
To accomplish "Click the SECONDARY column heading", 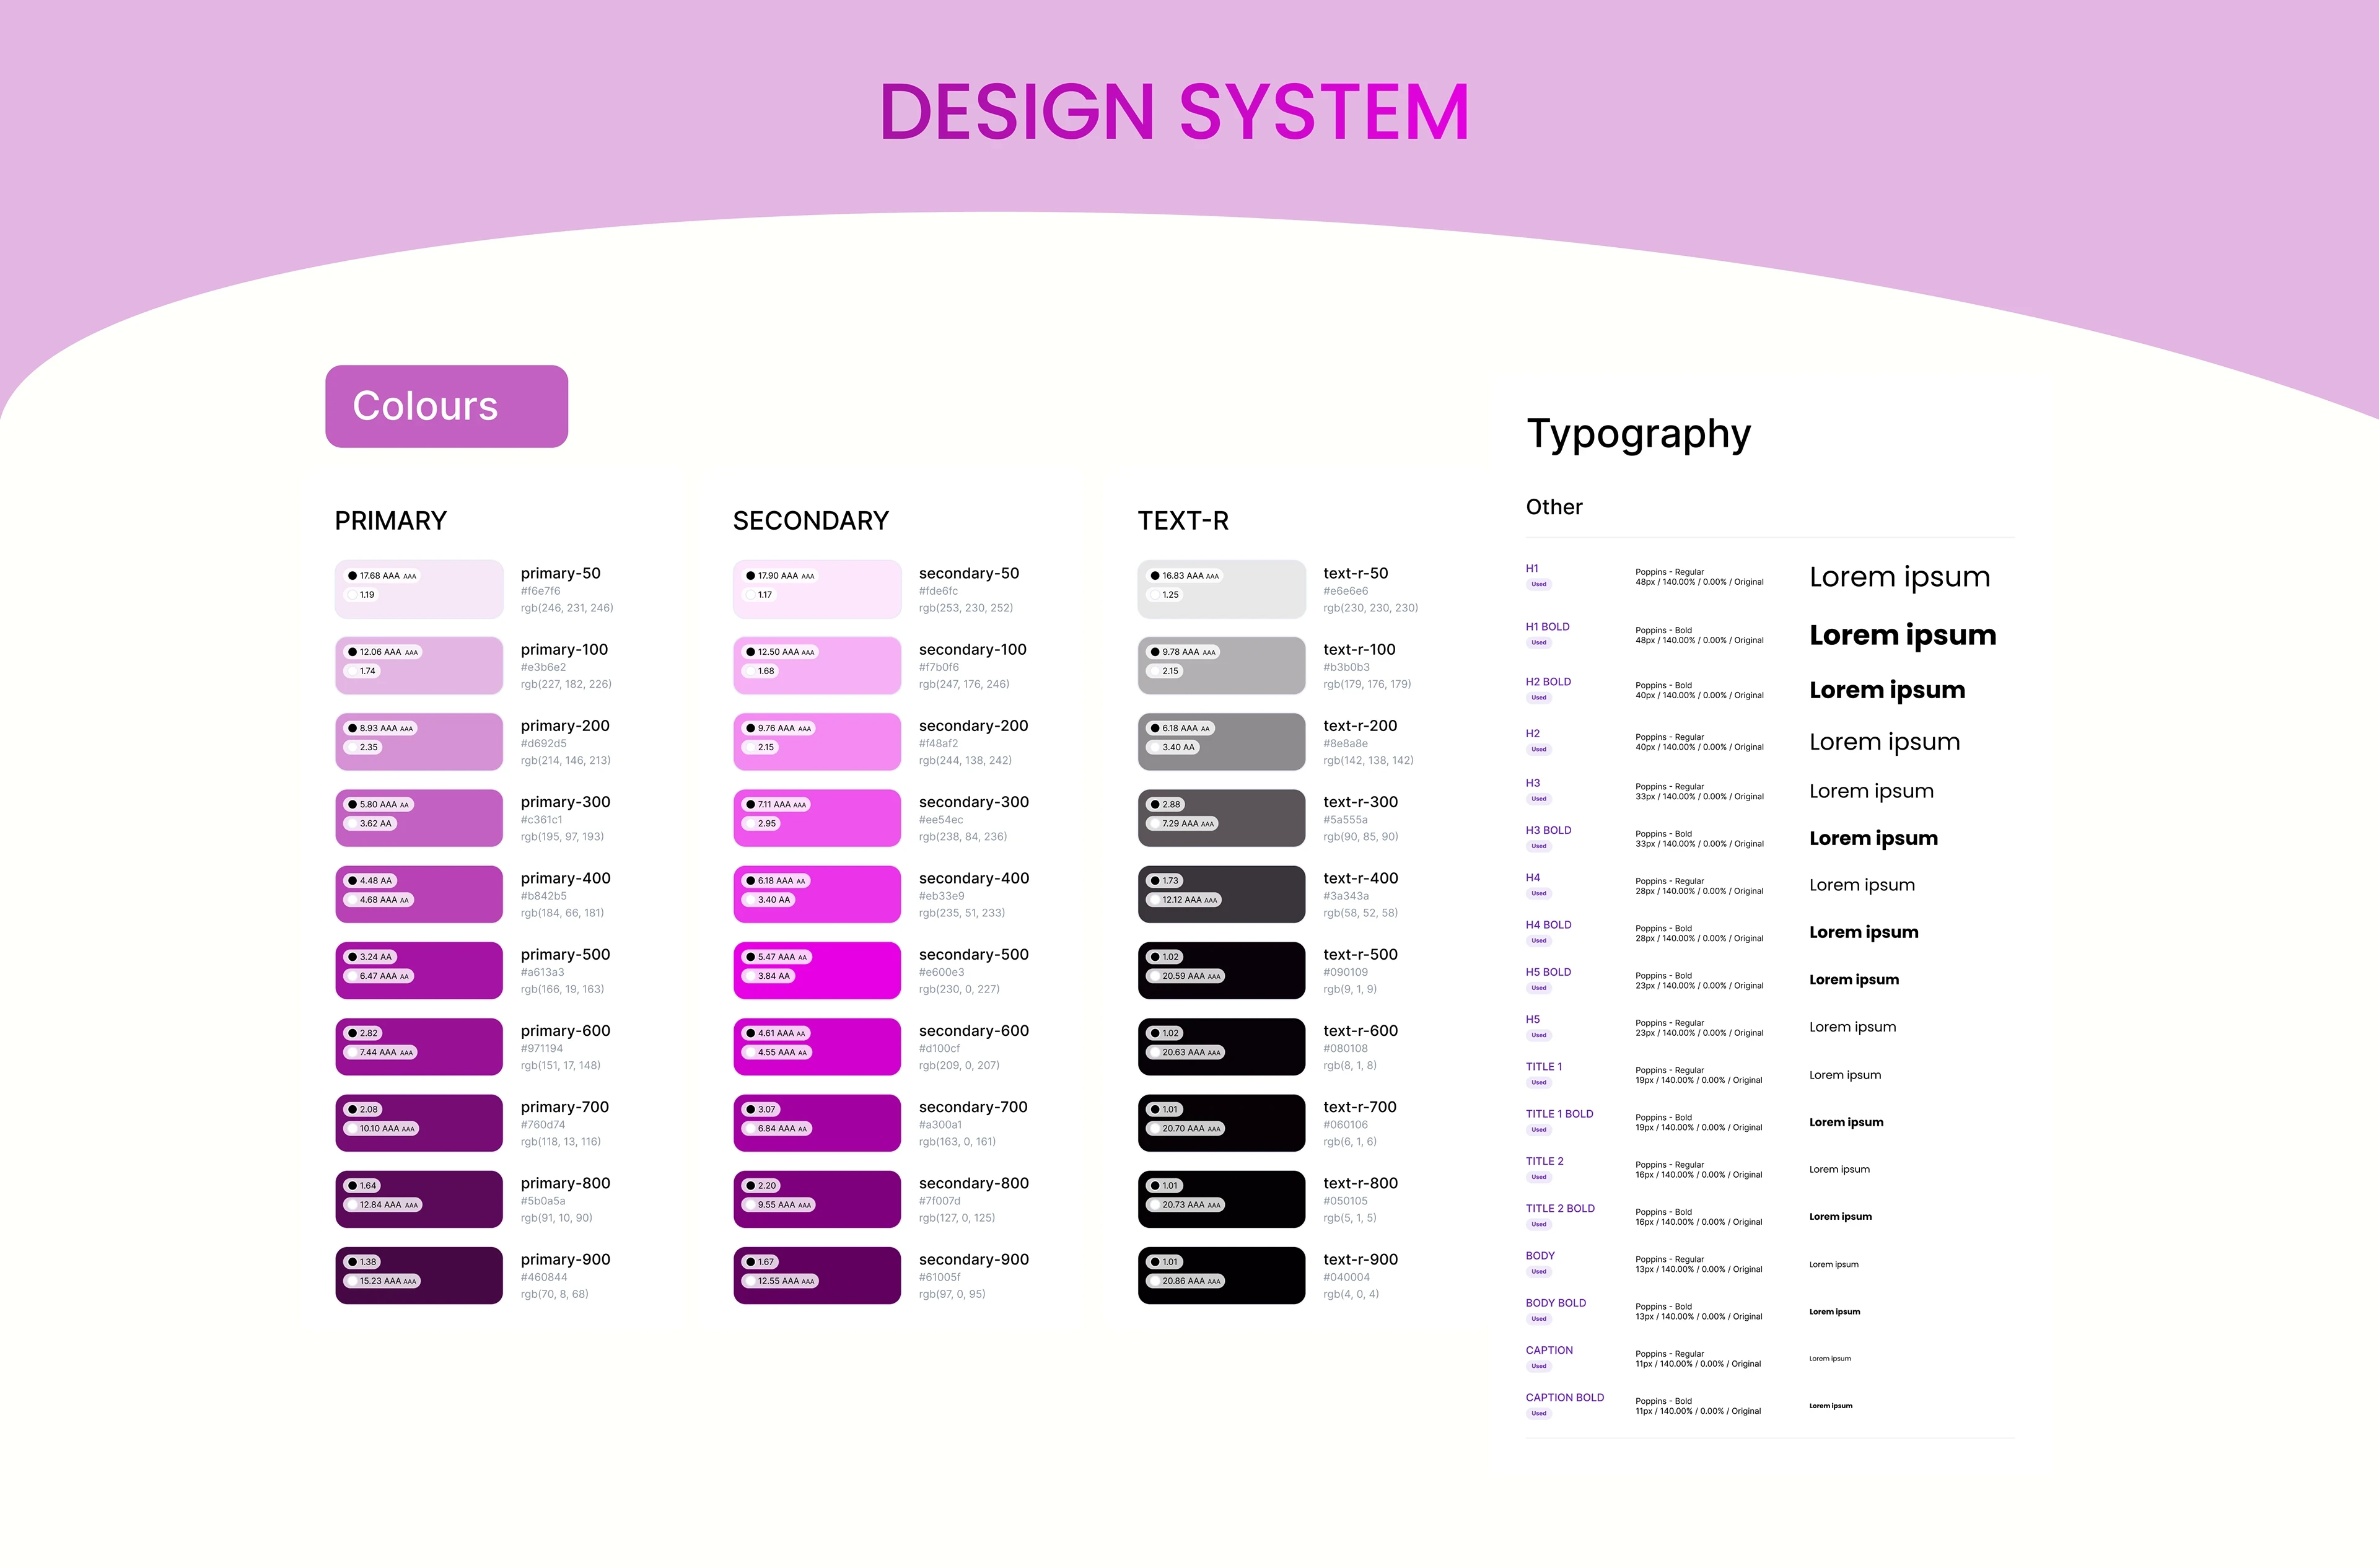I will (810, 521).
